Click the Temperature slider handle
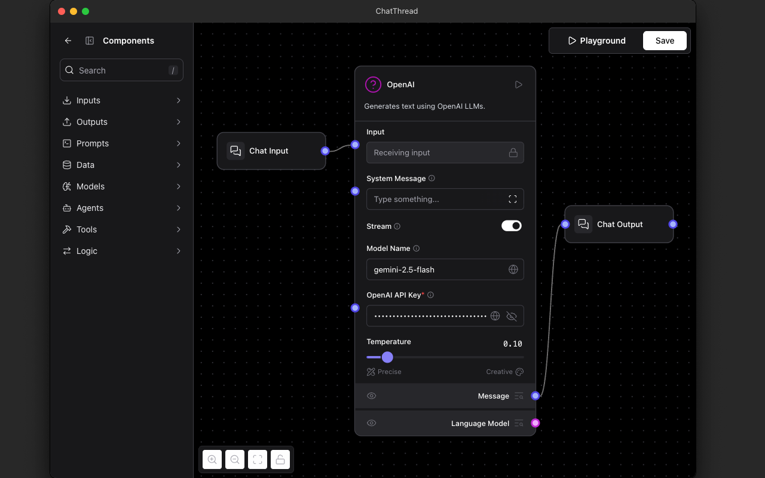The width and height of the screenshot is (765, 478). tap(387, 357)
